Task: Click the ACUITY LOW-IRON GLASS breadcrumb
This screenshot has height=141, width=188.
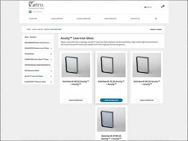Action: [x=53, y=29]
